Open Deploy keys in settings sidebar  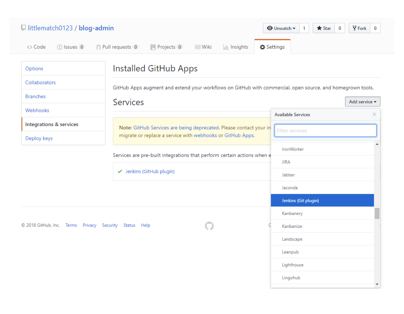point(63,138)
